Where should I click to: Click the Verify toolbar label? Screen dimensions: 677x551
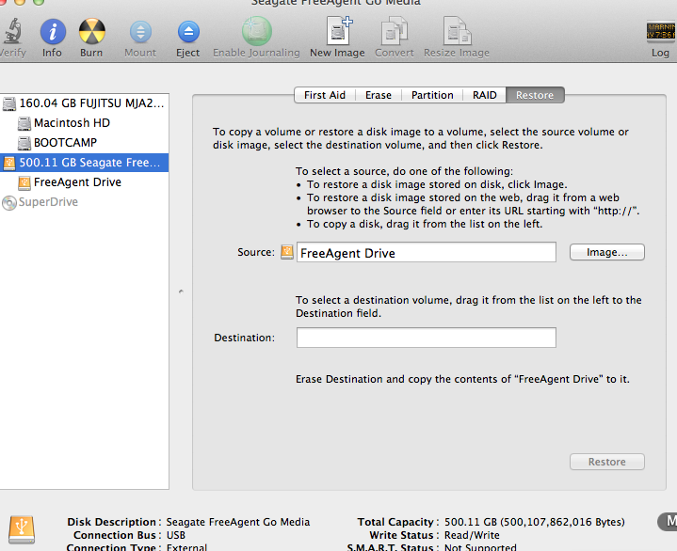point(13,53)
